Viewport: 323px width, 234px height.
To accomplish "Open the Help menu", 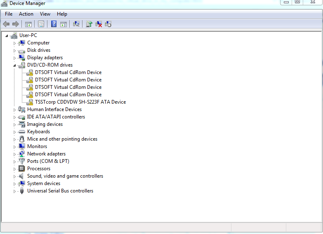I will click(62, 14).
